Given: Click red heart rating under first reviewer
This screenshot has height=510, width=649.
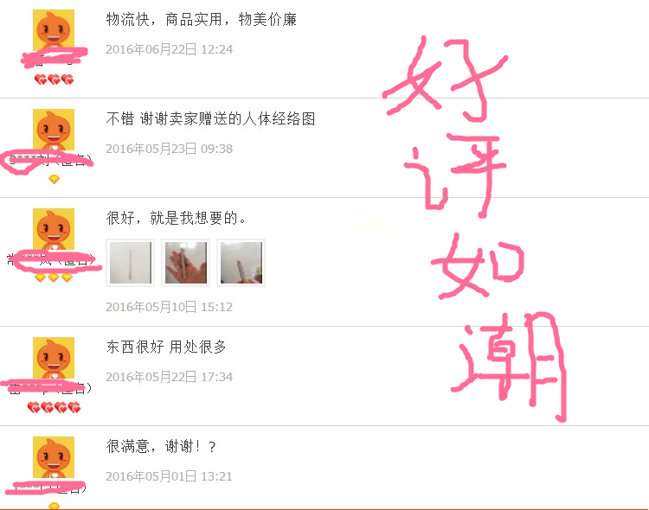Looking at the screenshot, I should 54,80.
